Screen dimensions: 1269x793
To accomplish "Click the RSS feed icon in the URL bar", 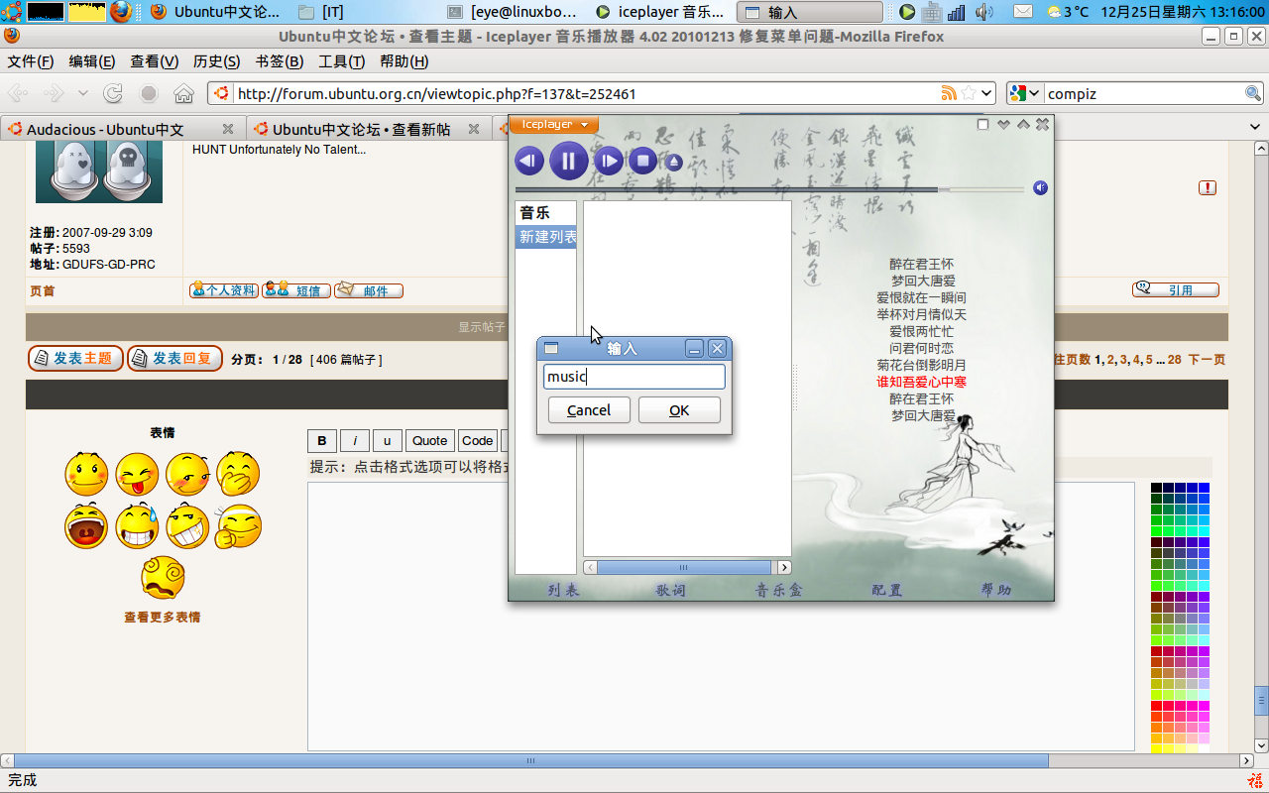I will [949, 94].
